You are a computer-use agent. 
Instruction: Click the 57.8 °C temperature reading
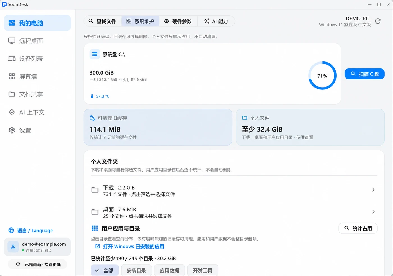pyautogui.click(x=100, y=96)
